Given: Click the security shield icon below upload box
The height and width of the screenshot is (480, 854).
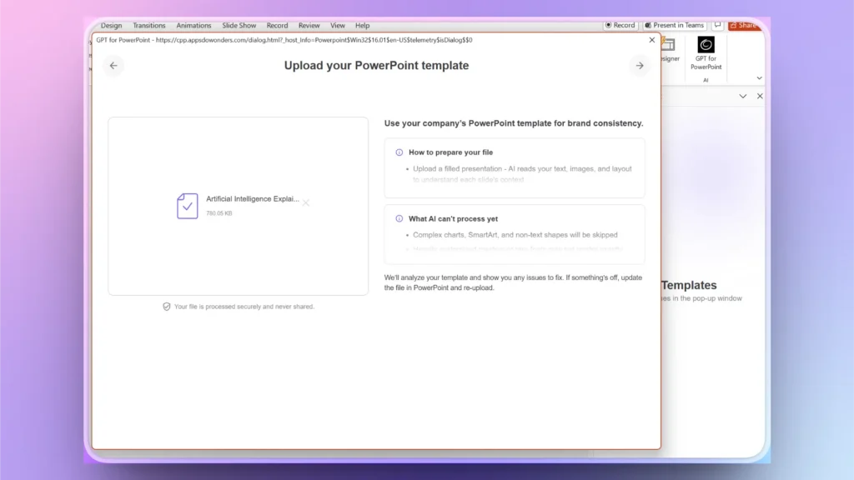Looking at the screenshot, I should click(167, 307).
